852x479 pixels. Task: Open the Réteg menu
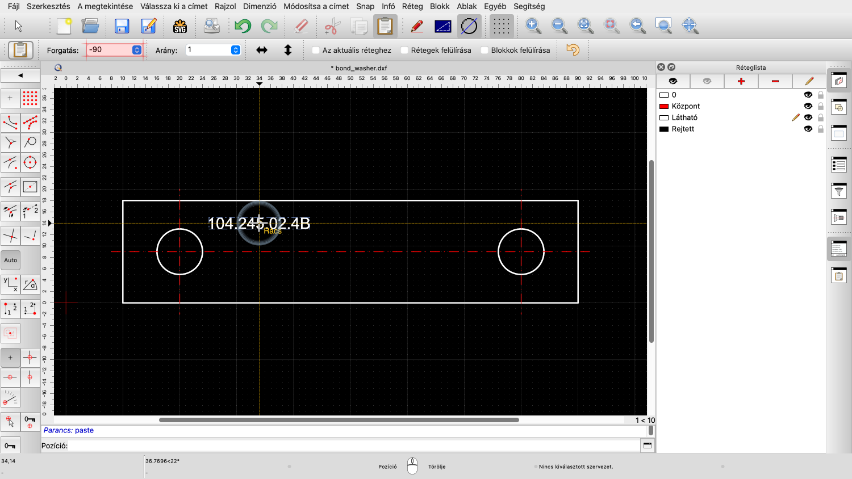[x=412, y=6]
